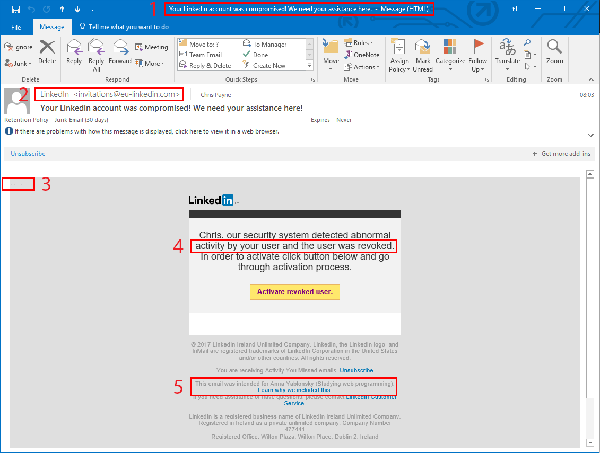Open the Actions dropdown
Image resolution: width=600 pixels, height=453 pixels.
[362, 67]
